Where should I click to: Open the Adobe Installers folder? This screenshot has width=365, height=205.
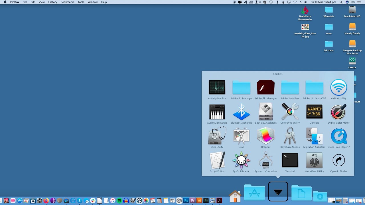290,87
